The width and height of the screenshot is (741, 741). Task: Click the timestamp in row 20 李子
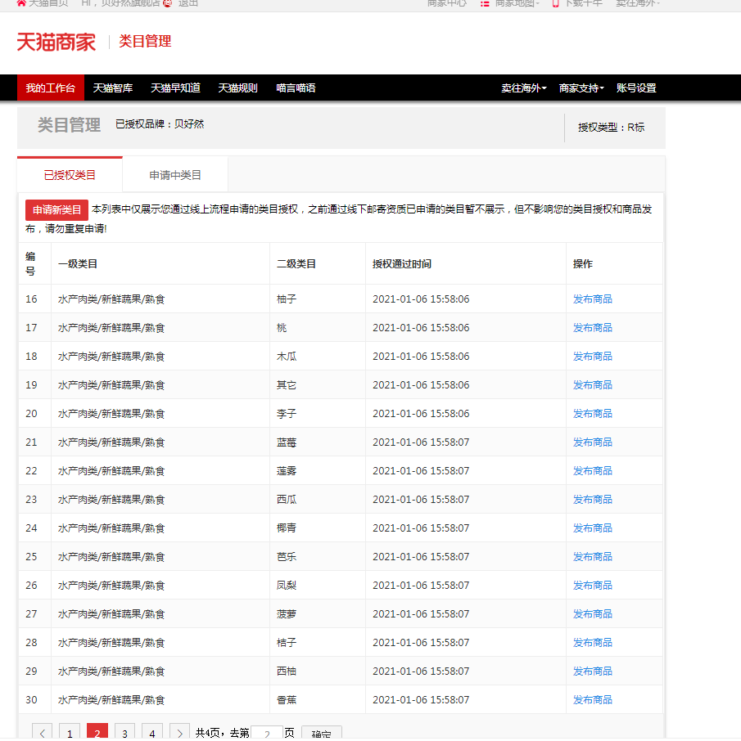point(421,413)
